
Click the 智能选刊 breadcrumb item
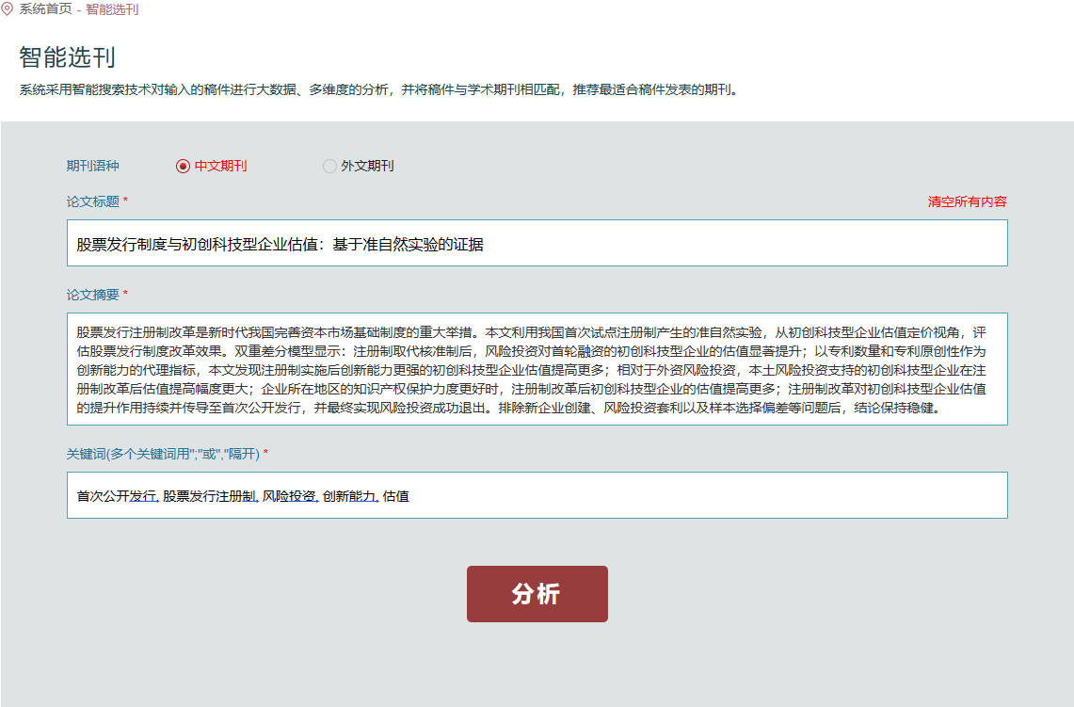pyautogui.click(x=112, y=9)
